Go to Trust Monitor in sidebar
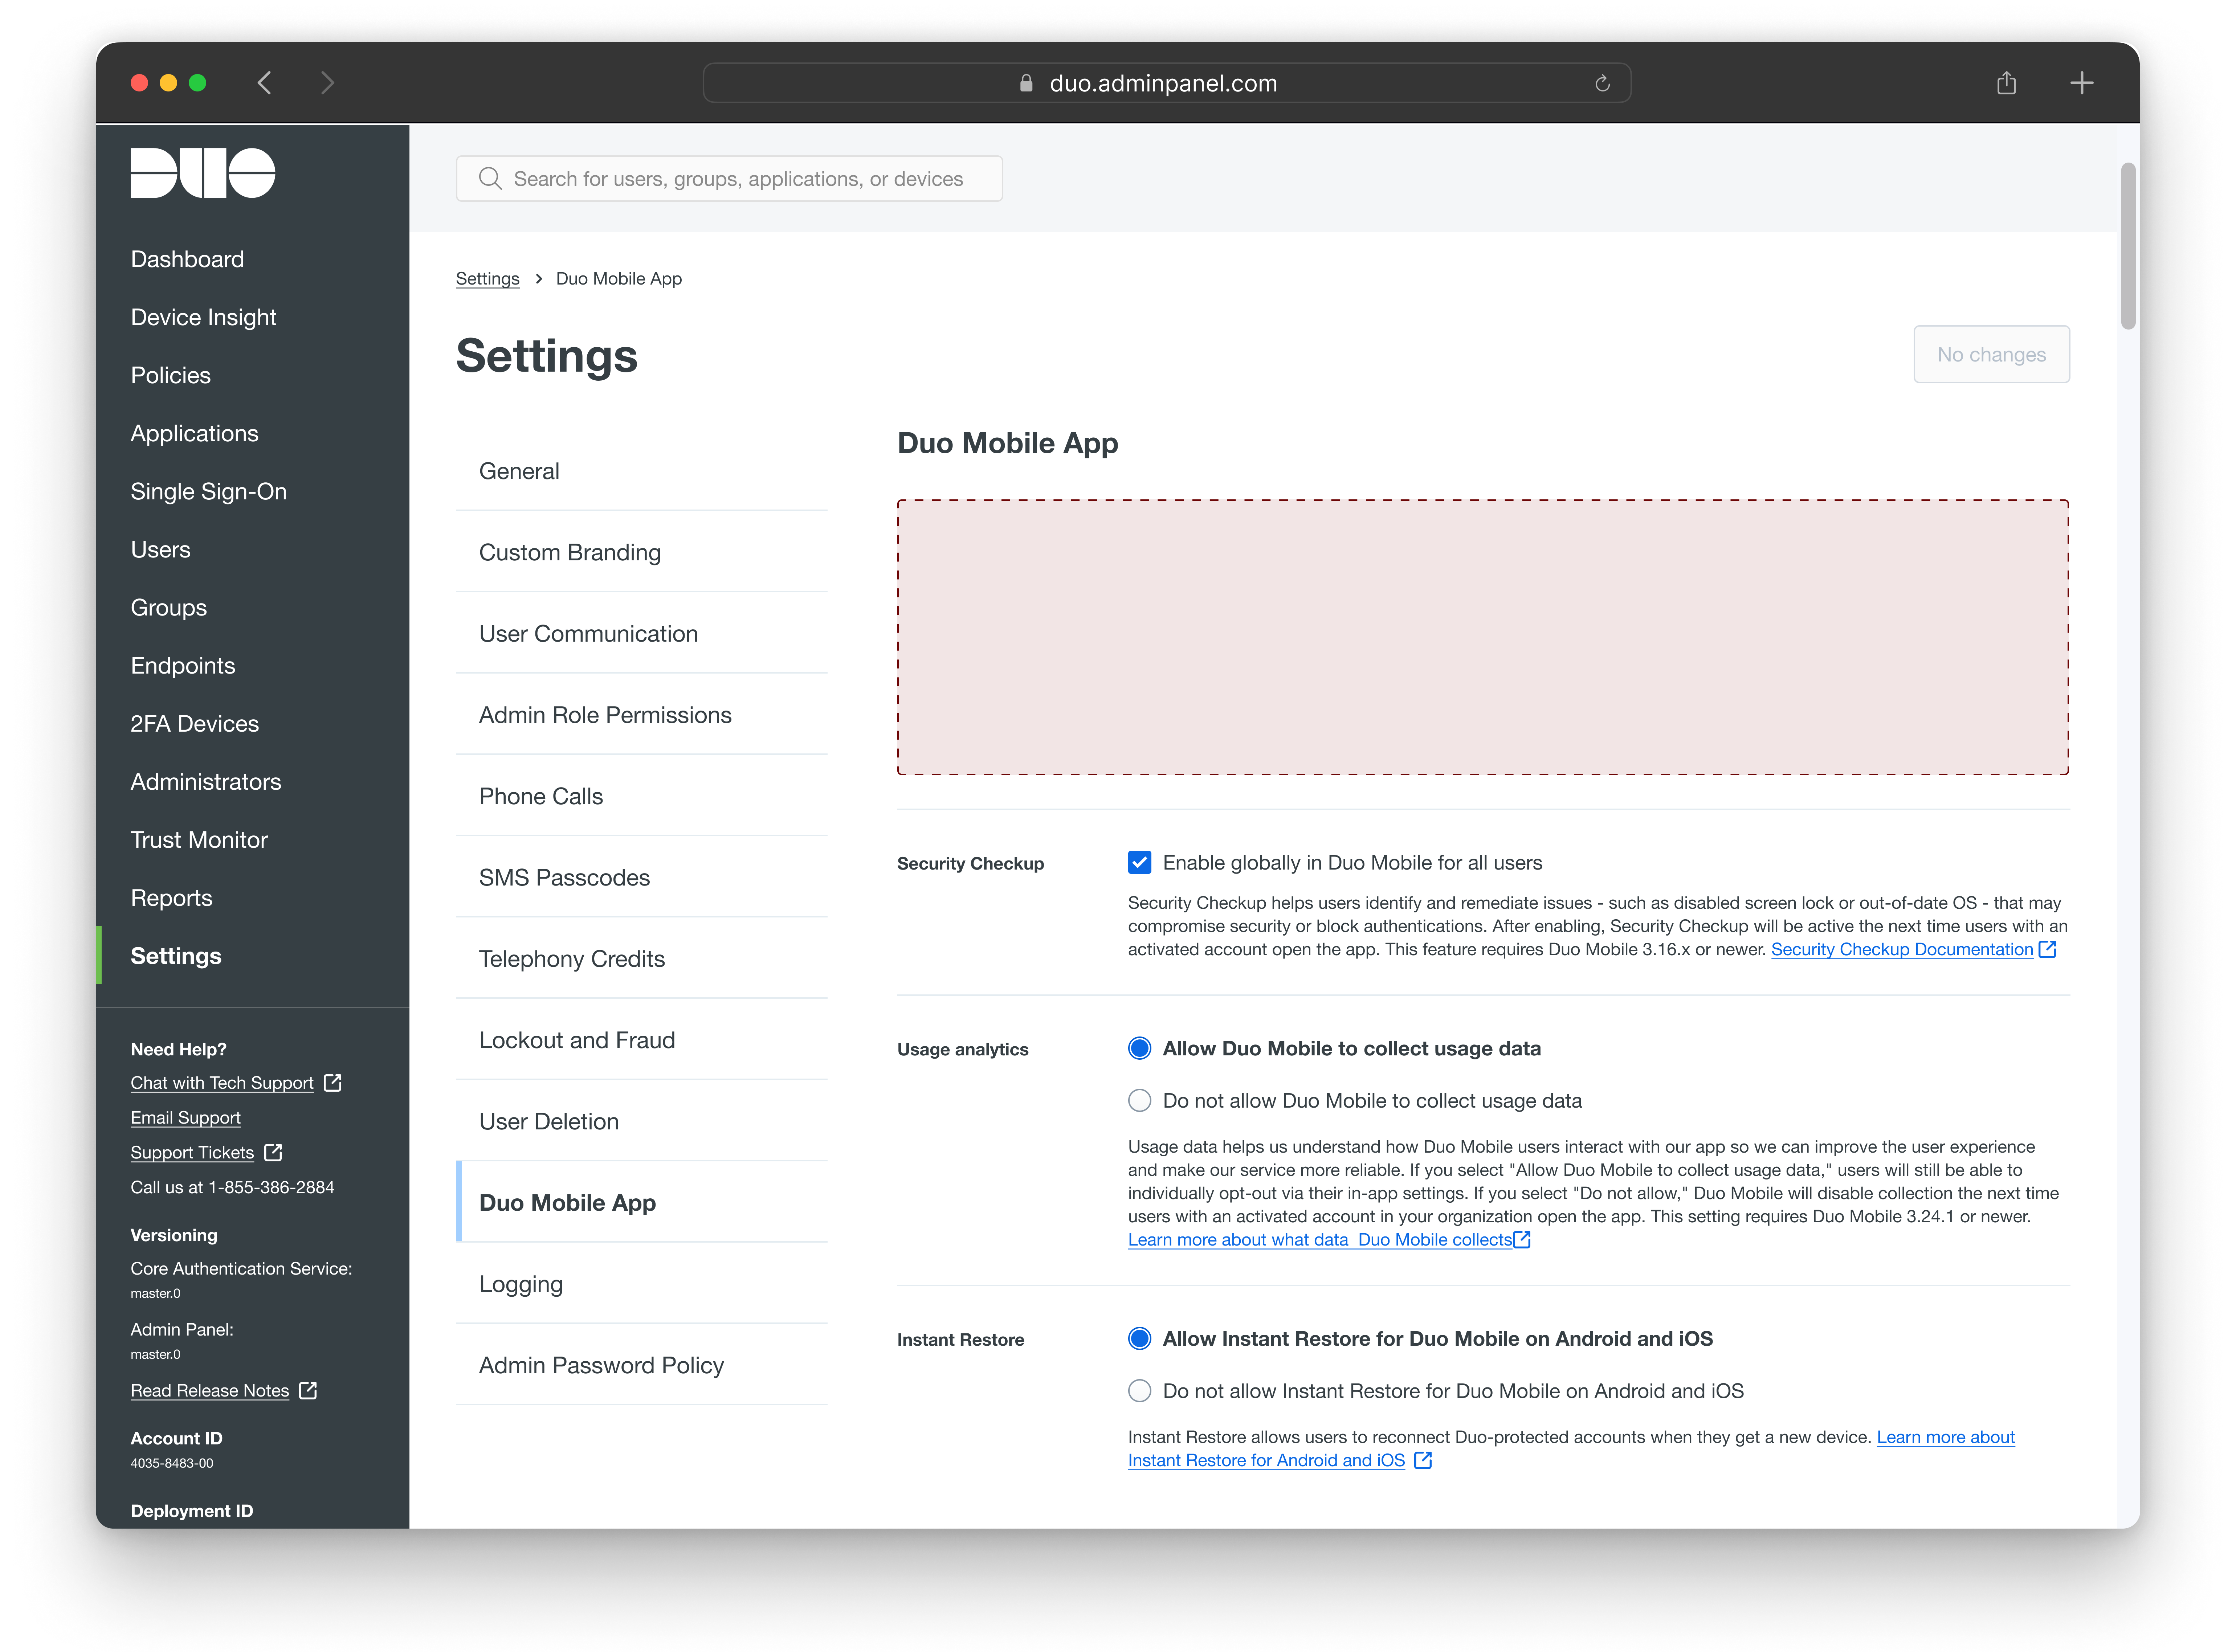The height and width of the screenshot is (1652, 2236). point(199,840)
